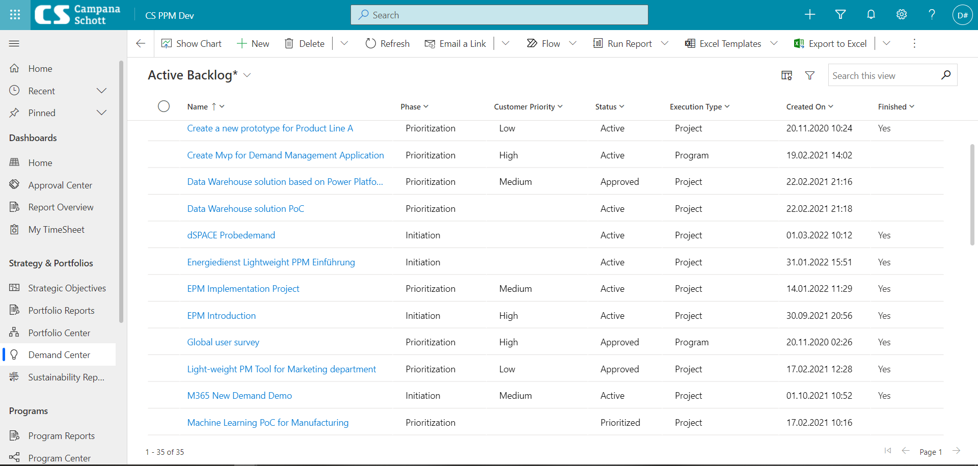Open the app launcher waffle icon
978x466 pixels.
tap(15, 15)
